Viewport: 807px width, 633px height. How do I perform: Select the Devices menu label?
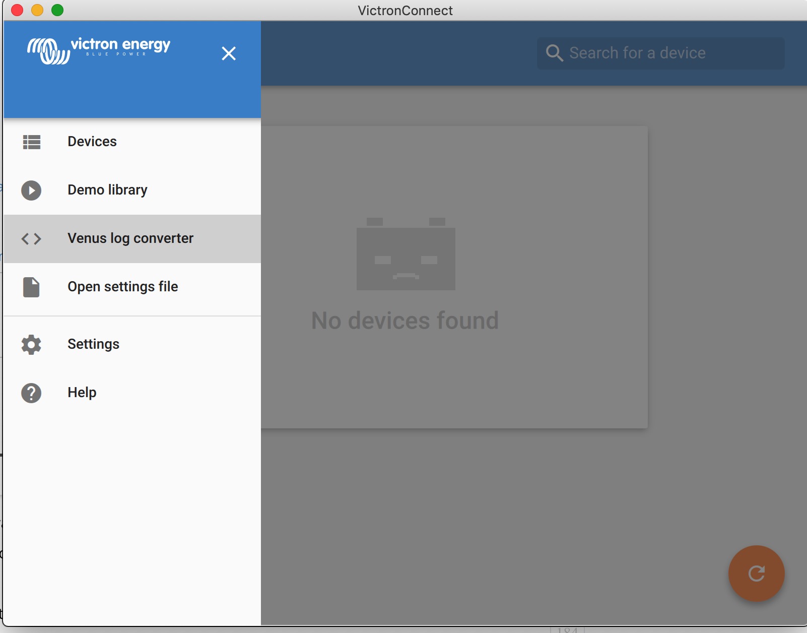[92, 142]
